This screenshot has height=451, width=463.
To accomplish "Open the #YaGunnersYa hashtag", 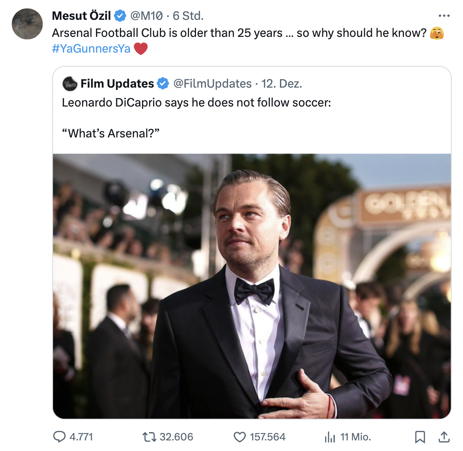I will (91, 49).
